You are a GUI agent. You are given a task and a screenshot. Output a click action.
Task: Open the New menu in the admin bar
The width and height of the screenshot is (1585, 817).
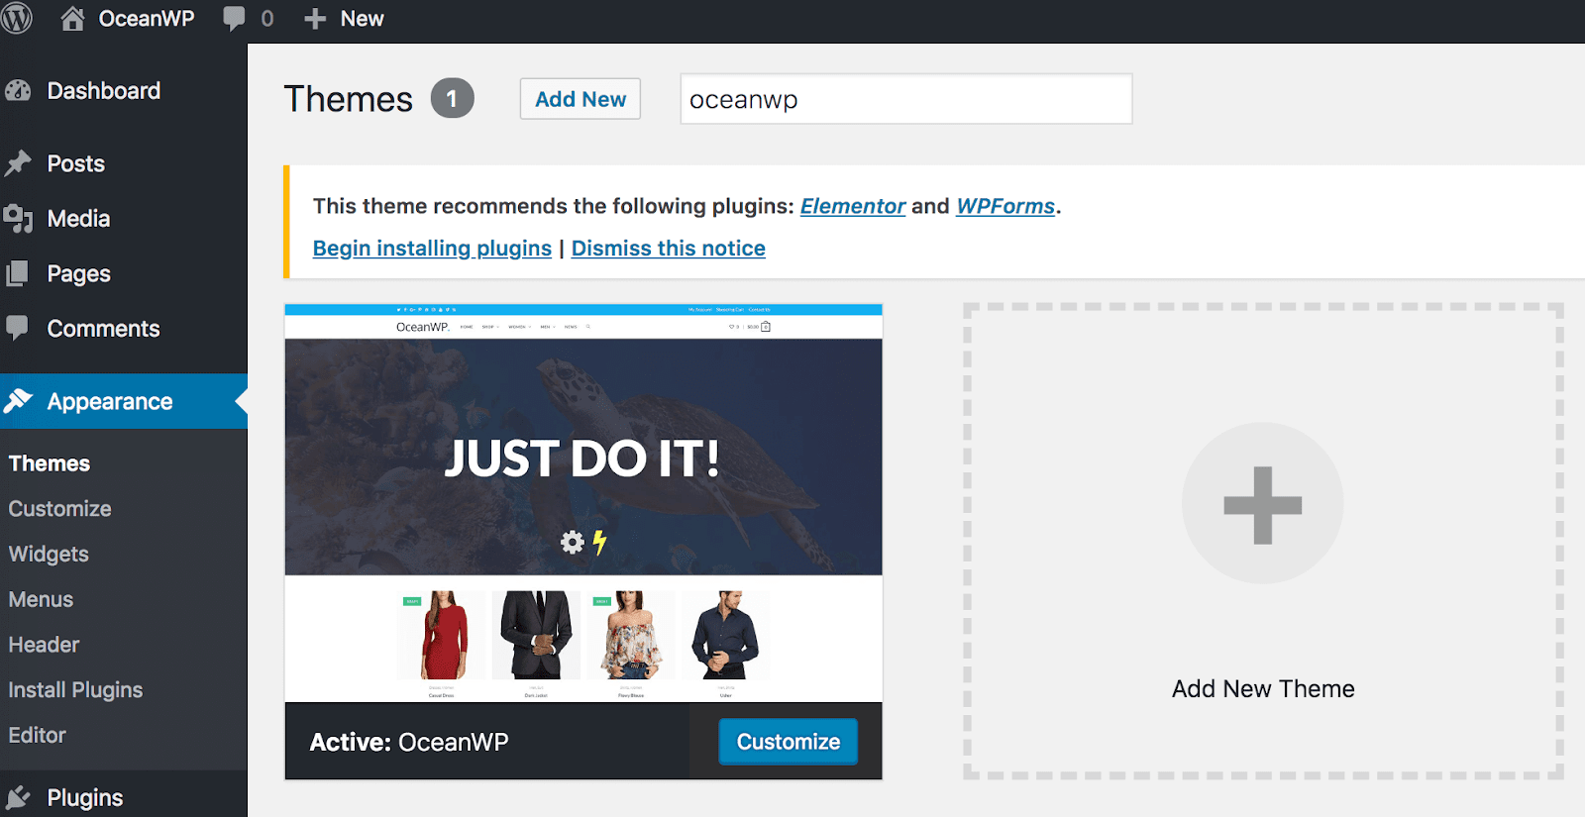tap(362, 19)
